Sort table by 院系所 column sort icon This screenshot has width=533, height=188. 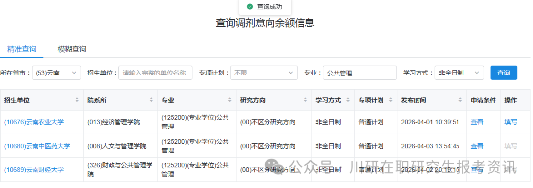[x=151, y=100]
